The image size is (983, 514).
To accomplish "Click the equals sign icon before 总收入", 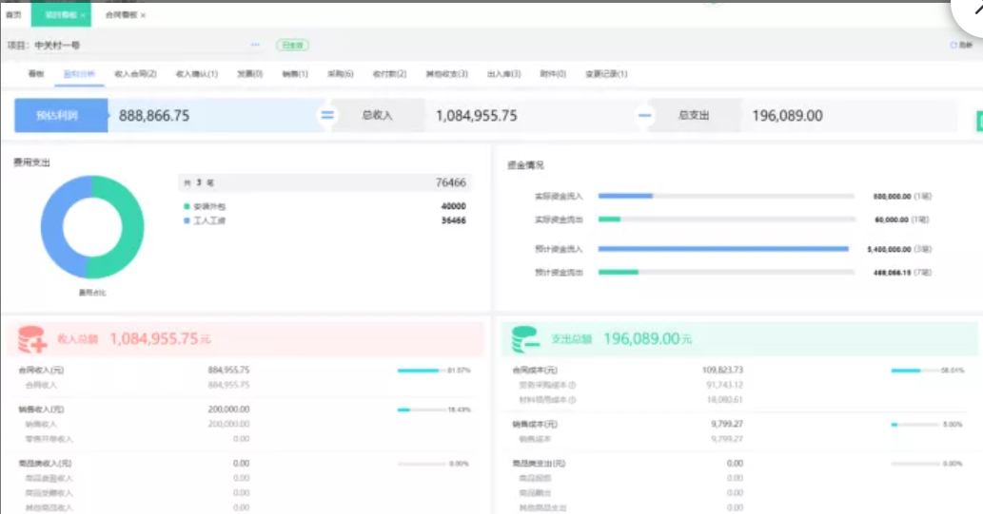I will [x=326, y=116].
